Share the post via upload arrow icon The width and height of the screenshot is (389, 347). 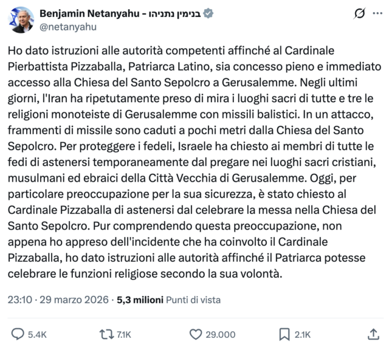coord(373,333)
